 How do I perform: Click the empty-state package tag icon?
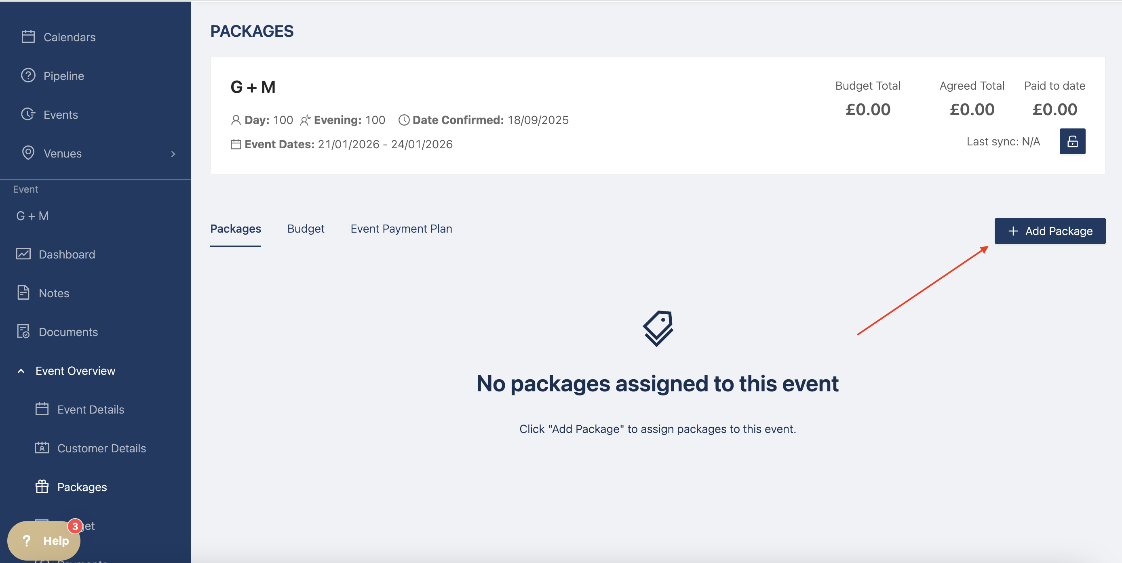coord(658,328)
